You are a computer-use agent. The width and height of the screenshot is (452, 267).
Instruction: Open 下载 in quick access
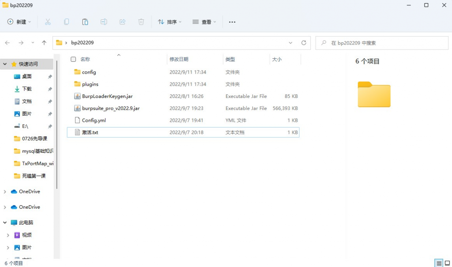[27, 89]
